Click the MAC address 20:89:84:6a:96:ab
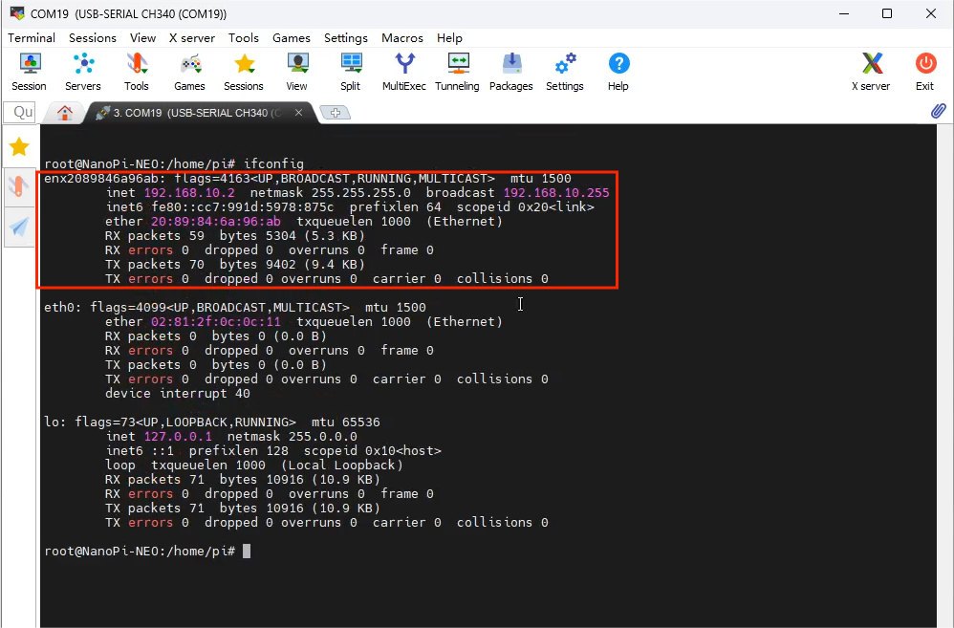954x628 pixels. click(x=216, y=221)
